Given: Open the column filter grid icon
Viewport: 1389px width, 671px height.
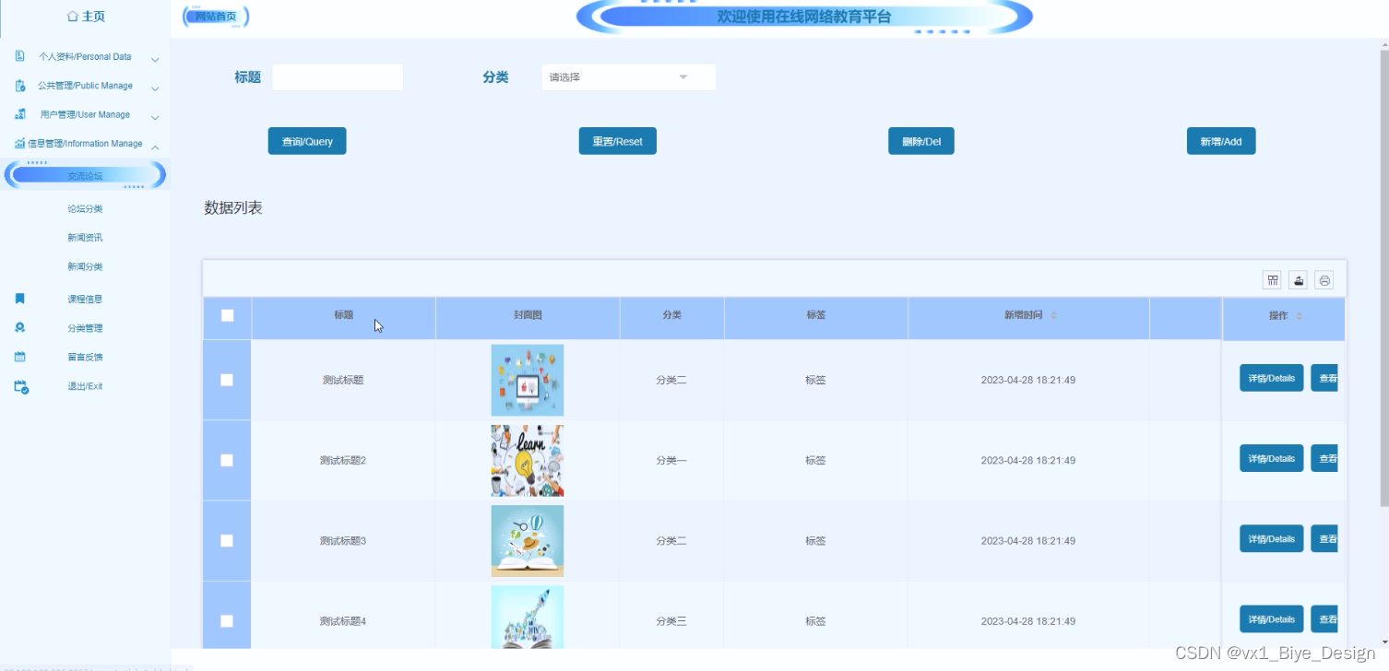Looking at the screenshot, I should pyautogui.click(x=1272, y=280).
